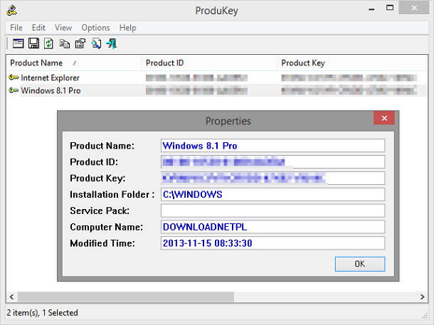The image size is (434, 325).
Task: Close the Properties dialog with red X
Action: 384,118
